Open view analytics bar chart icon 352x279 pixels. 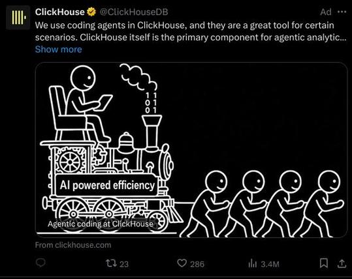(253, 263)
